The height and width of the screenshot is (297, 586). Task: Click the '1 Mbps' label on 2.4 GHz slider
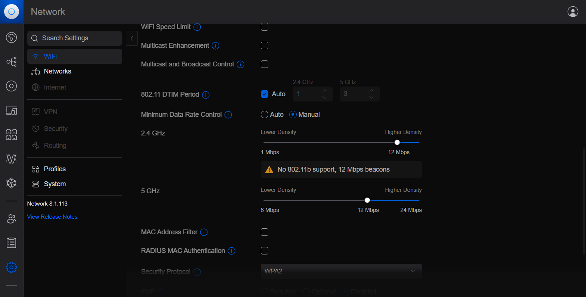(x=270, y=152)
